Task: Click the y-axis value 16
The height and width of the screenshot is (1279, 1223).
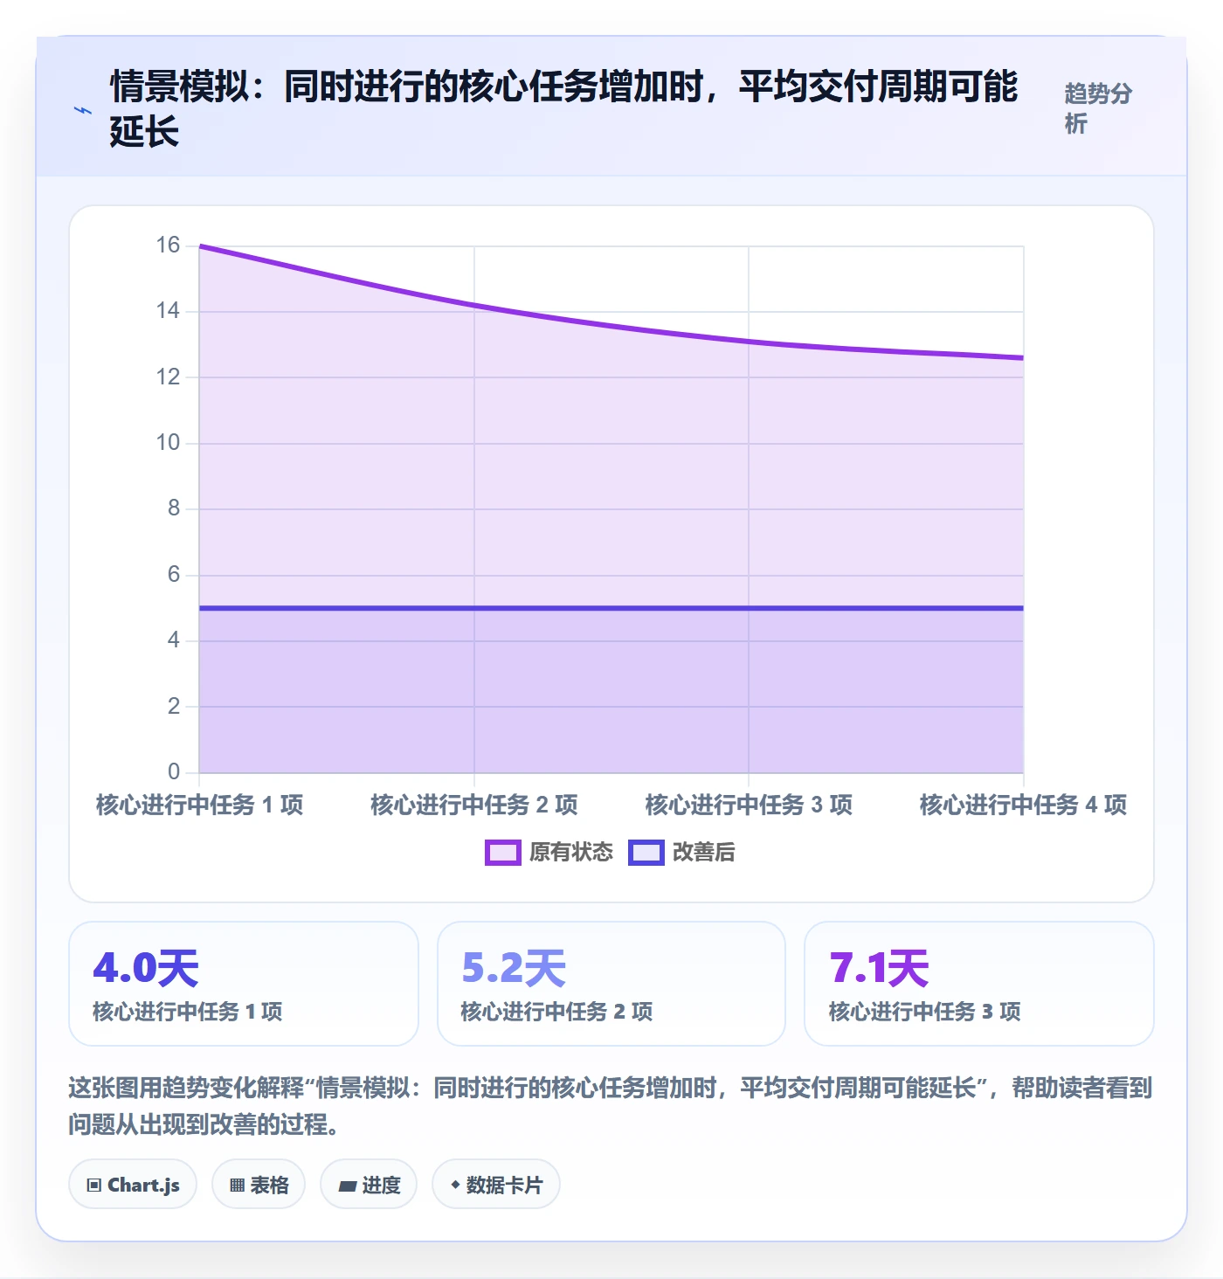Action: [x=168, y=245]
